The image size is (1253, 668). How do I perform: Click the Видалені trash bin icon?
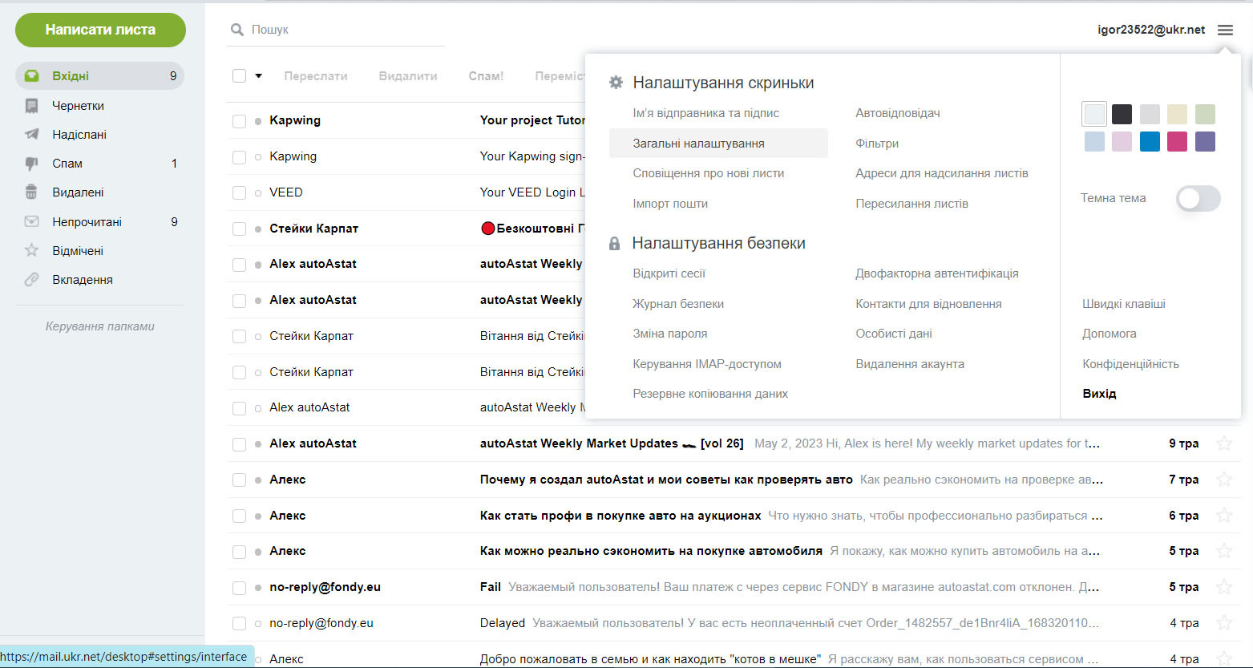pos(31,192)
